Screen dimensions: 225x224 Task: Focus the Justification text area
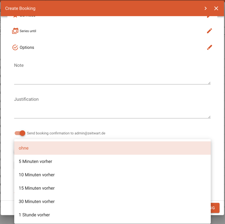click(112, 110)
